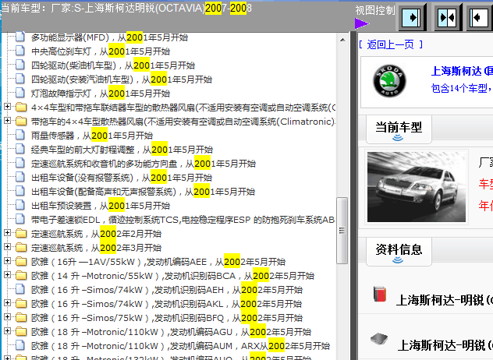Click the left-arrow view control button
Viewport: 493px width, 360px height.
click(x=480, y=17)
